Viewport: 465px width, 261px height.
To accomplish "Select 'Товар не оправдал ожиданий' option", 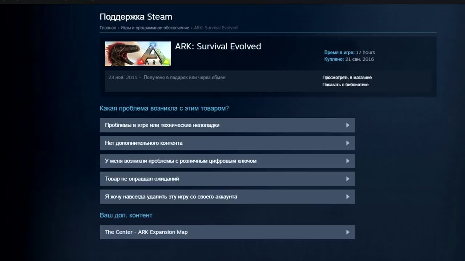I will 227,179.
